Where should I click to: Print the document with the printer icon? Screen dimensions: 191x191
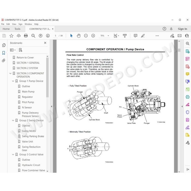coord(26,36)
